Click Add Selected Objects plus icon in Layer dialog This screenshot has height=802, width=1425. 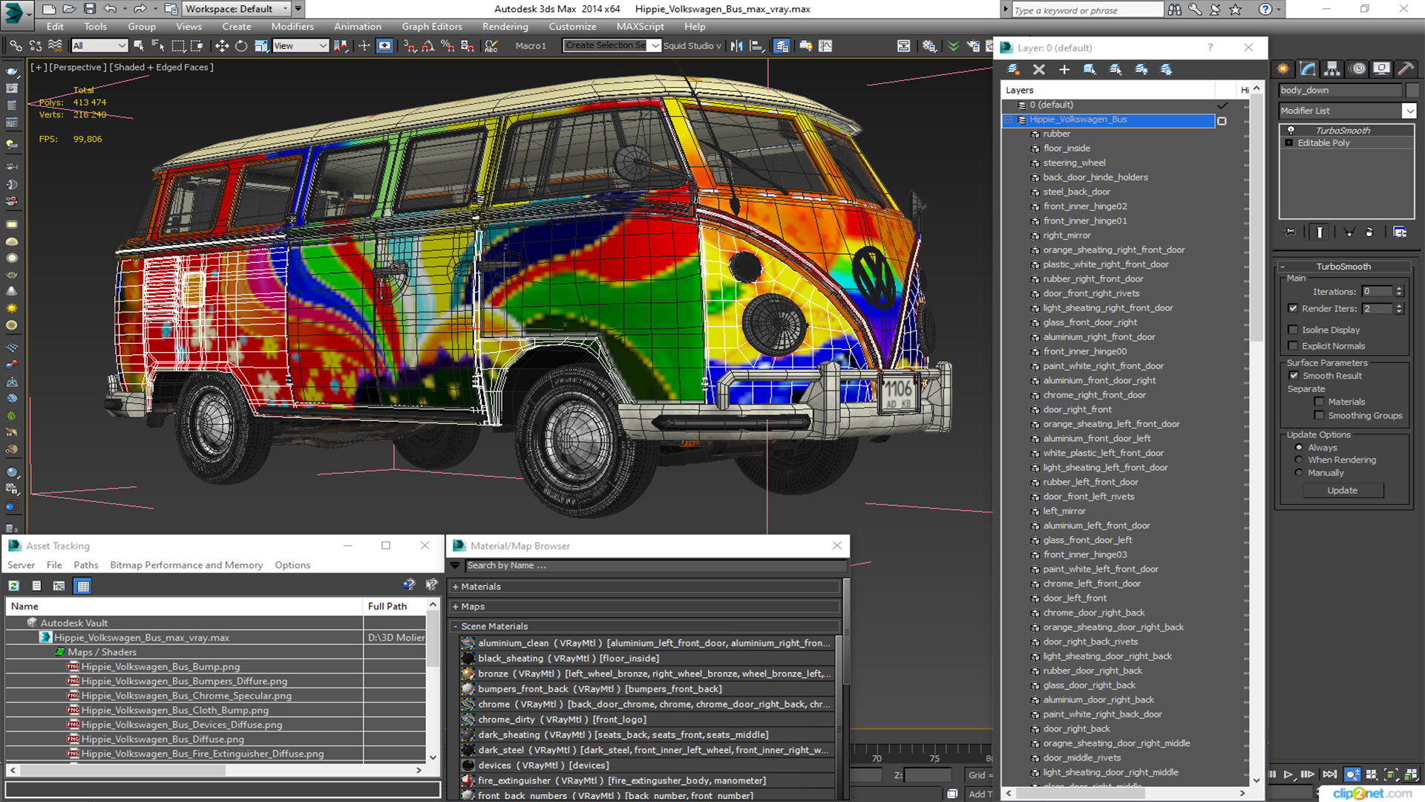[1064, 69]
